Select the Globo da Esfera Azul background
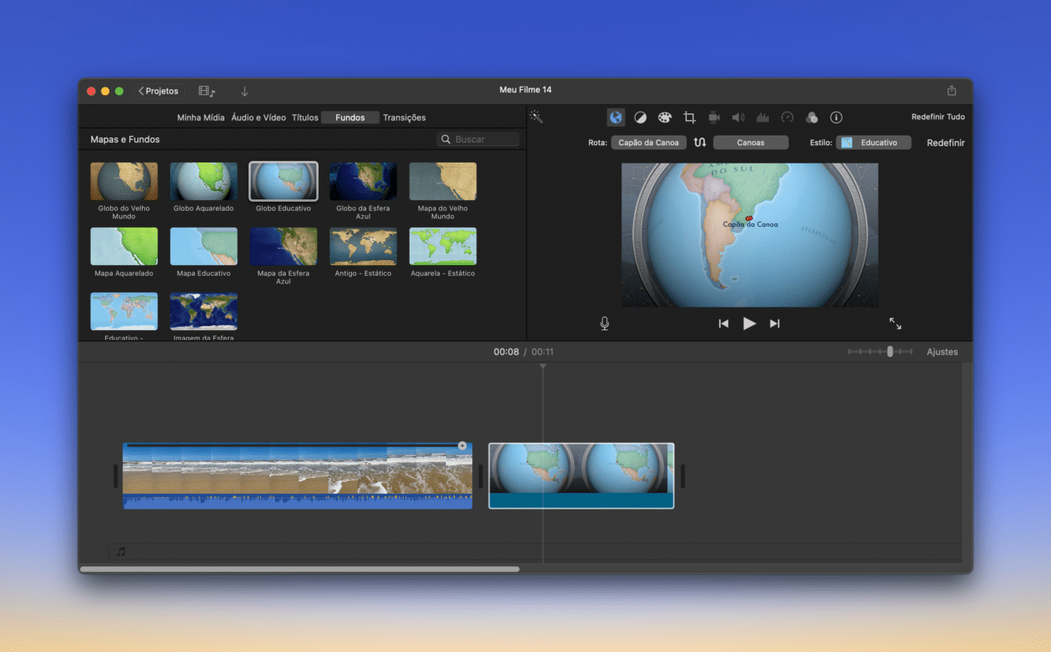 tap(363, 181)
